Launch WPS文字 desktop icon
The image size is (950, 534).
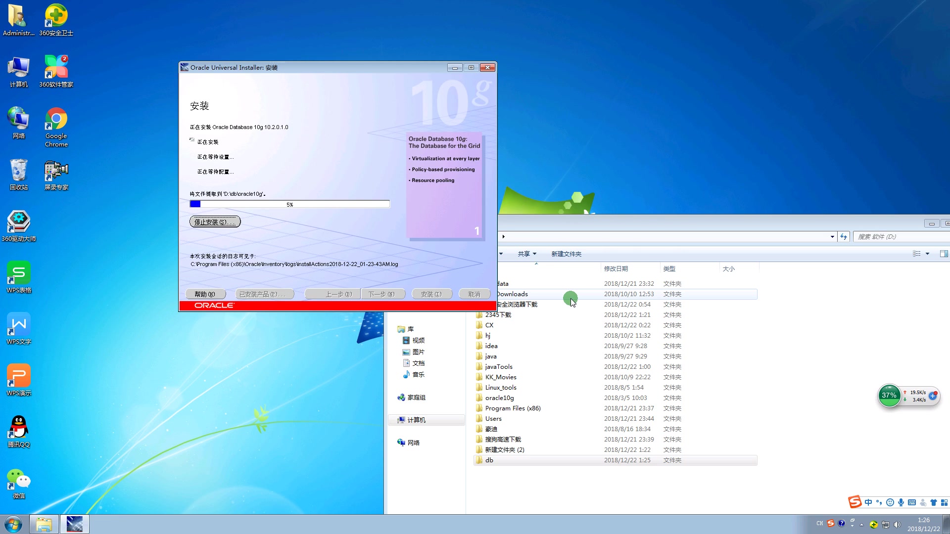(x=18, y=329)
